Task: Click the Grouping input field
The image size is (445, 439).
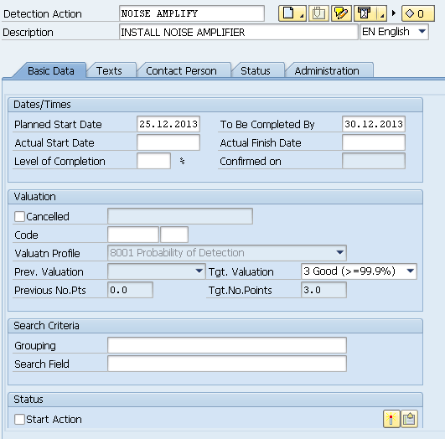Action: 227,345
